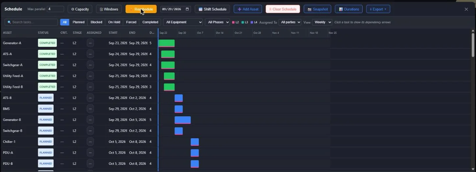
Task: Click the PLANNED badge for PDU-A
Action: (46, 153)
